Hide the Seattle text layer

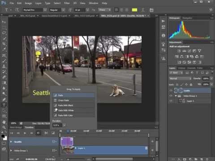coord(171,91)
